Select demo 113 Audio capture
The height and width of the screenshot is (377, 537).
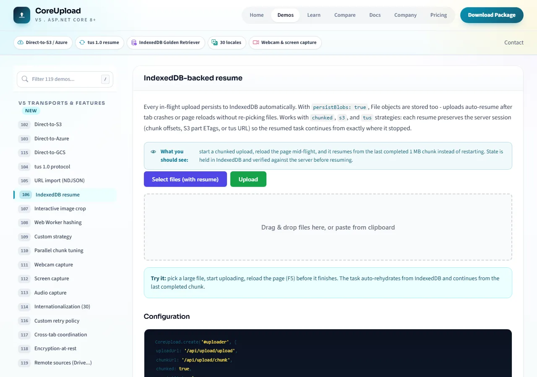(65, 293)
